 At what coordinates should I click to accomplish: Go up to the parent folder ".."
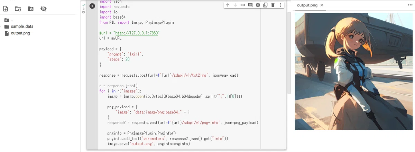point(9,20)
